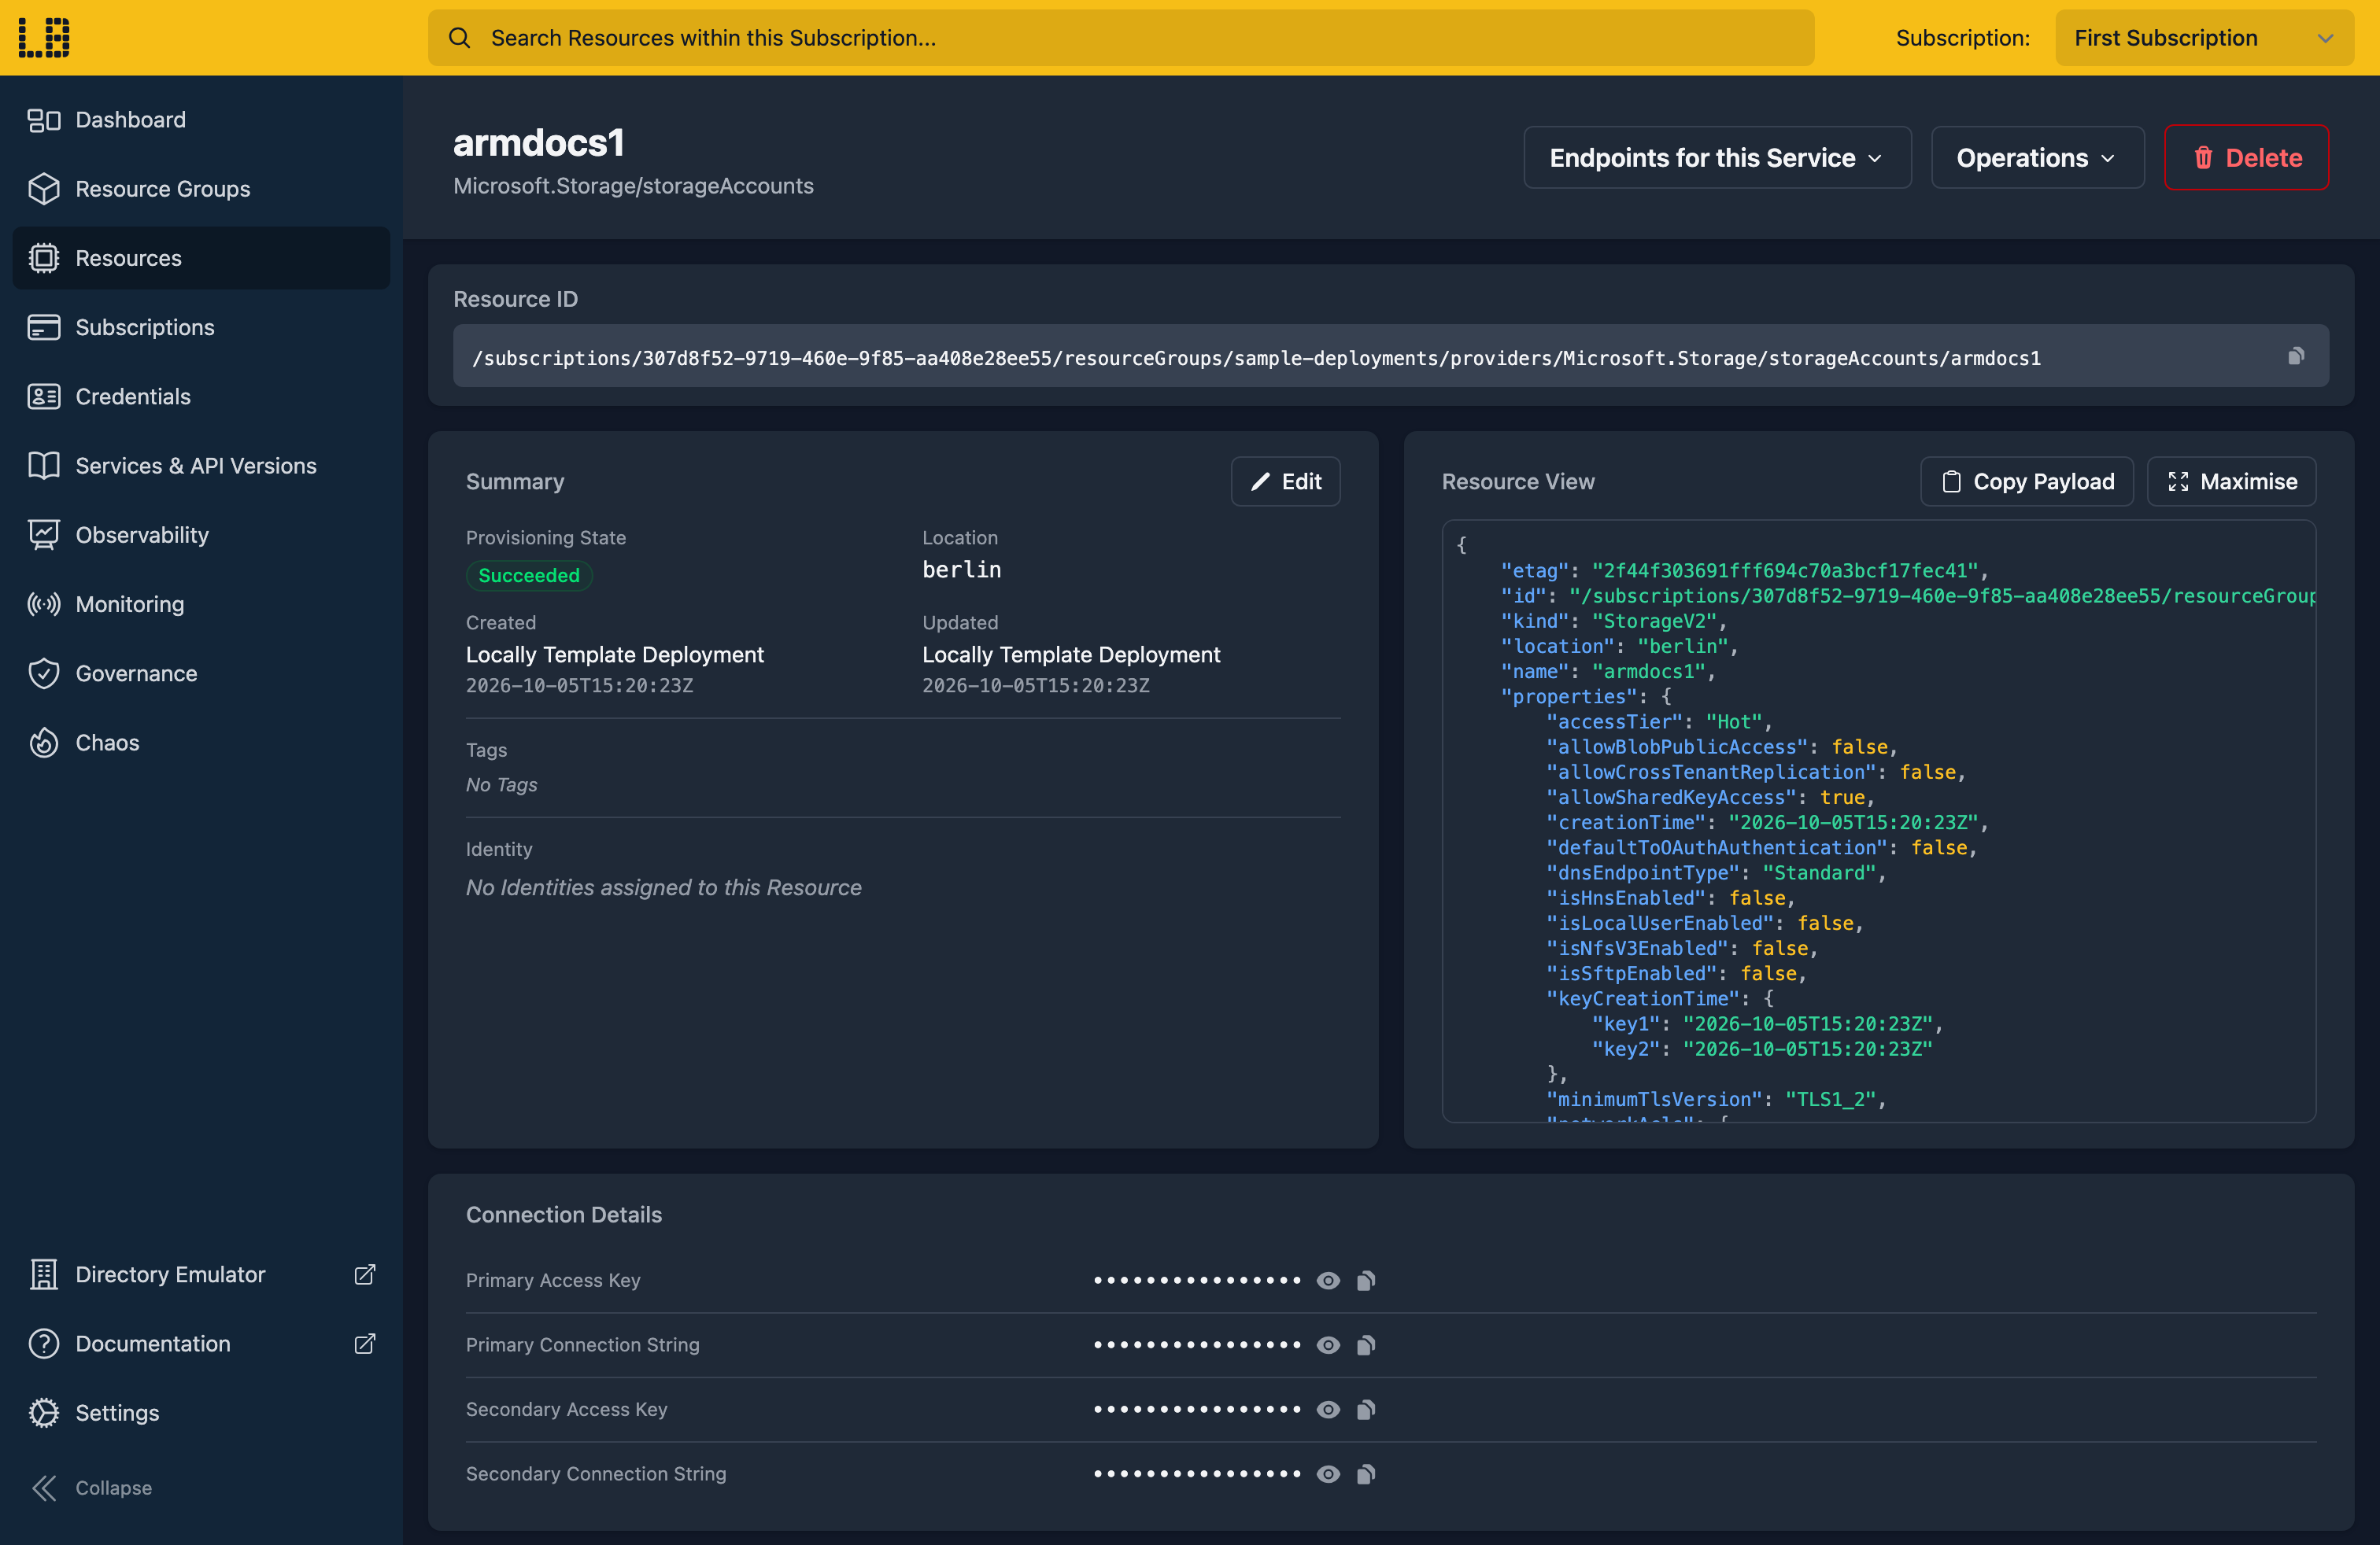Click the Resource ID path field
Viewport: 2380px width, 1545px height.
click(x=1390, y=356)
